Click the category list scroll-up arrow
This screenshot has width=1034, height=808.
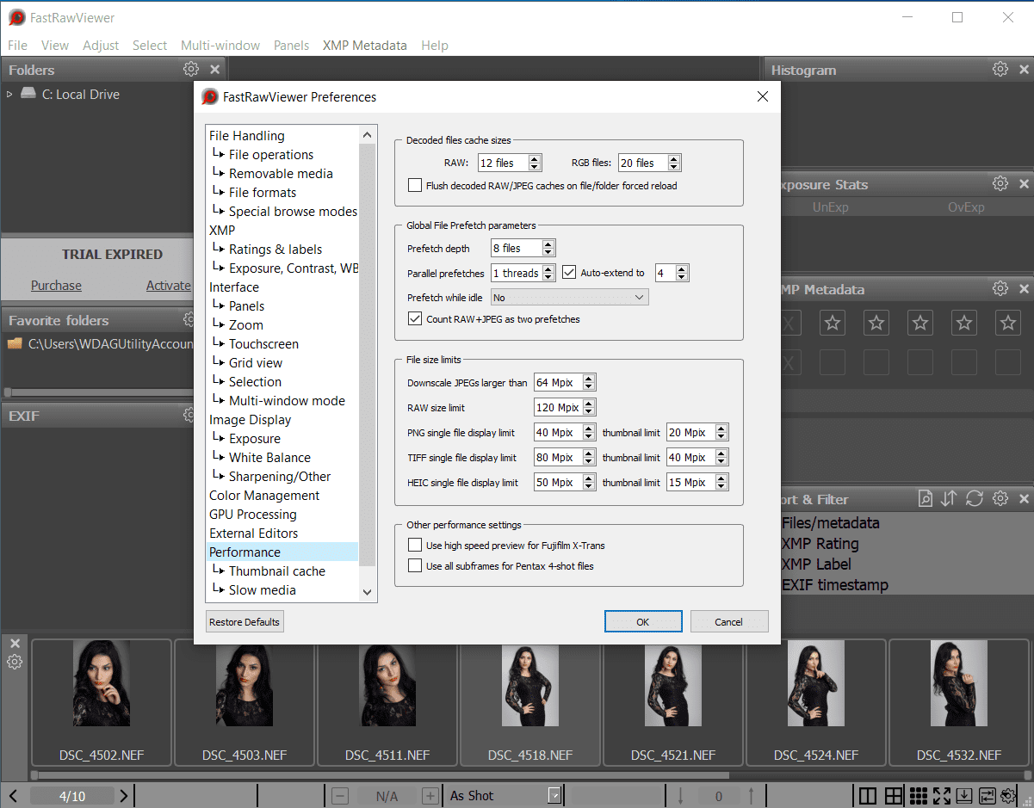(368, 135)
